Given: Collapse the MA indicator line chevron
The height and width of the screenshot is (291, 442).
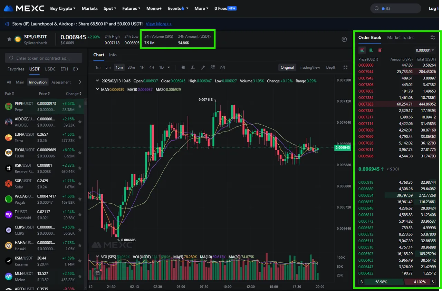Looking at the screenshot, I should click(97, 89).
